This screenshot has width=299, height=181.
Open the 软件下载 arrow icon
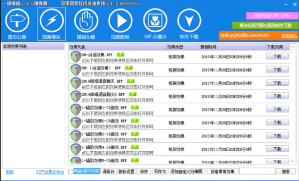(189, 20)
